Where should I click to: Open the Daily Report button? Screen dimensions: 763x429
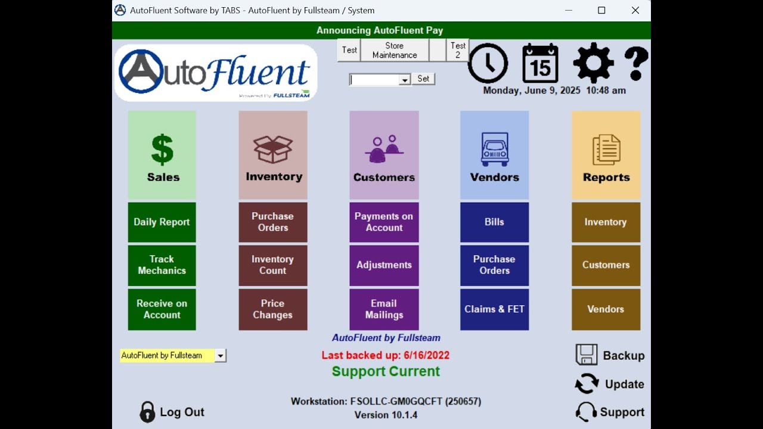point(162,222)
